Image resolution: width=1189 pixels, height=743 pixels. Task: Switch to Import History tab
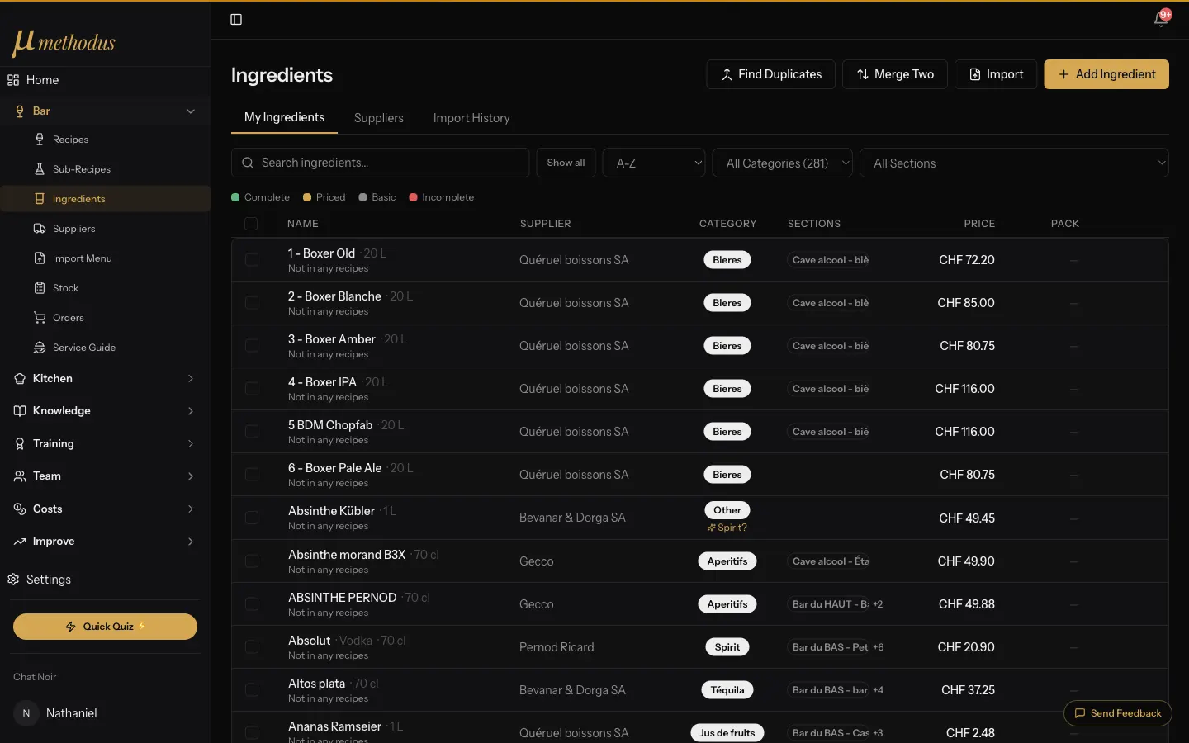(471, 118)
